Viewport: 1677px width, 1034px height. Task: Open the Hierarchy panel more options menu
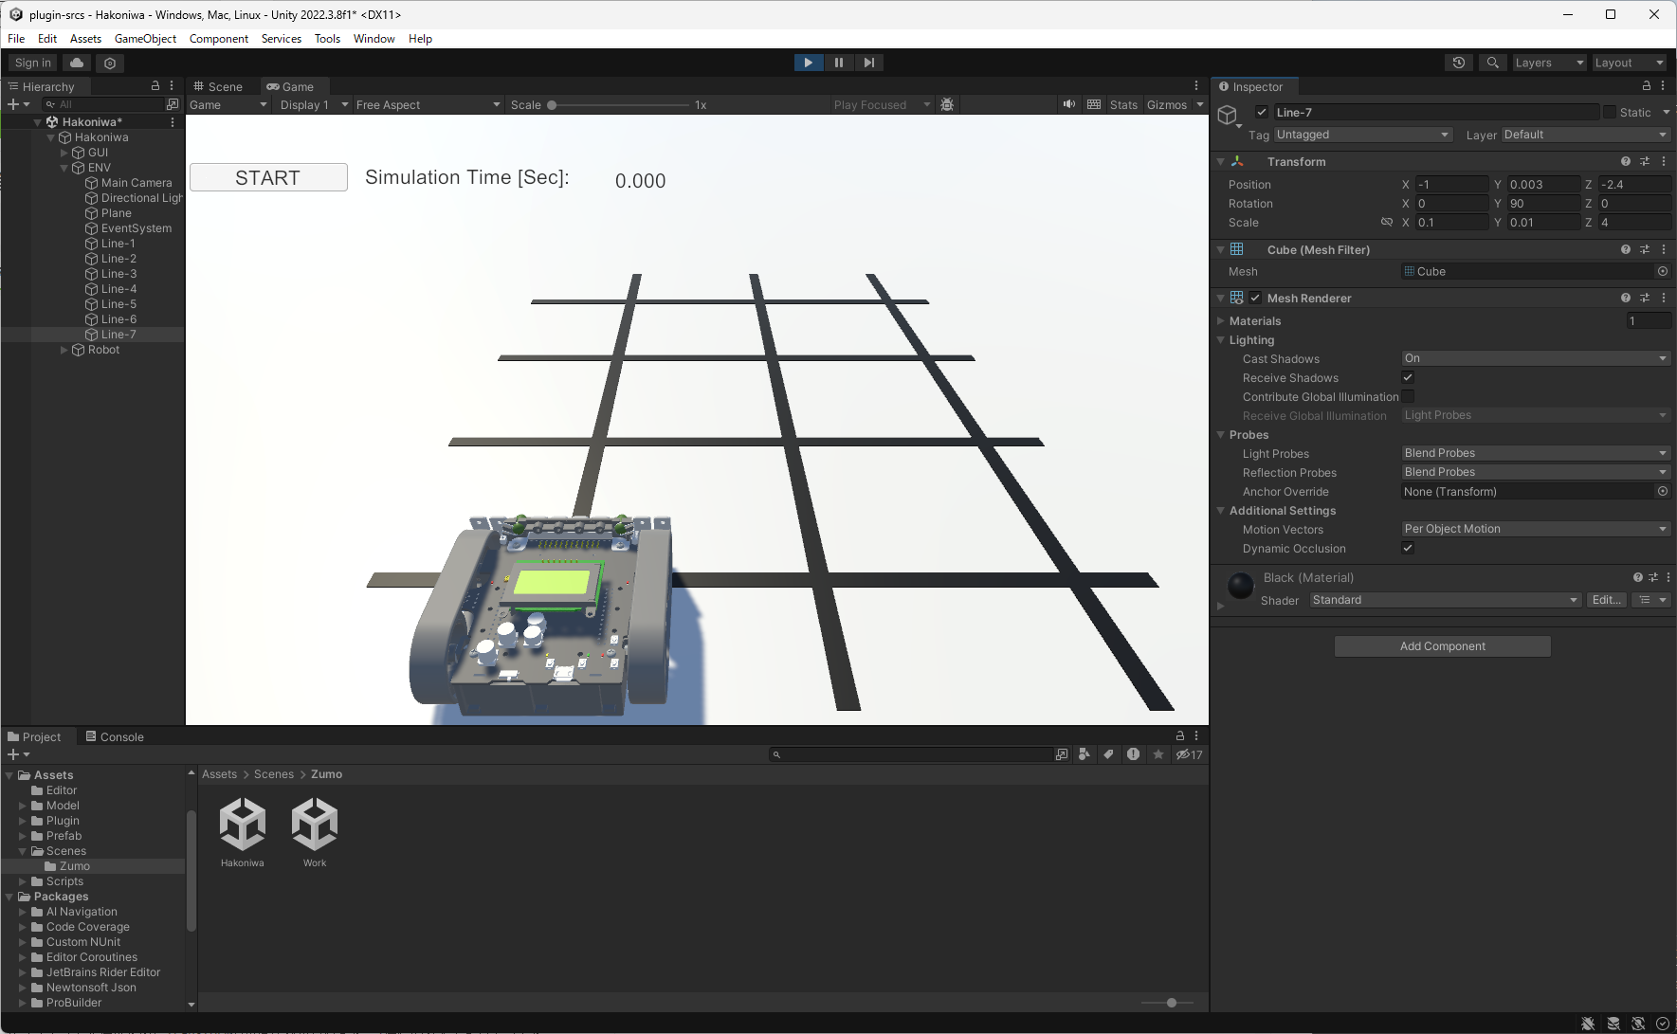coord(172,86)
